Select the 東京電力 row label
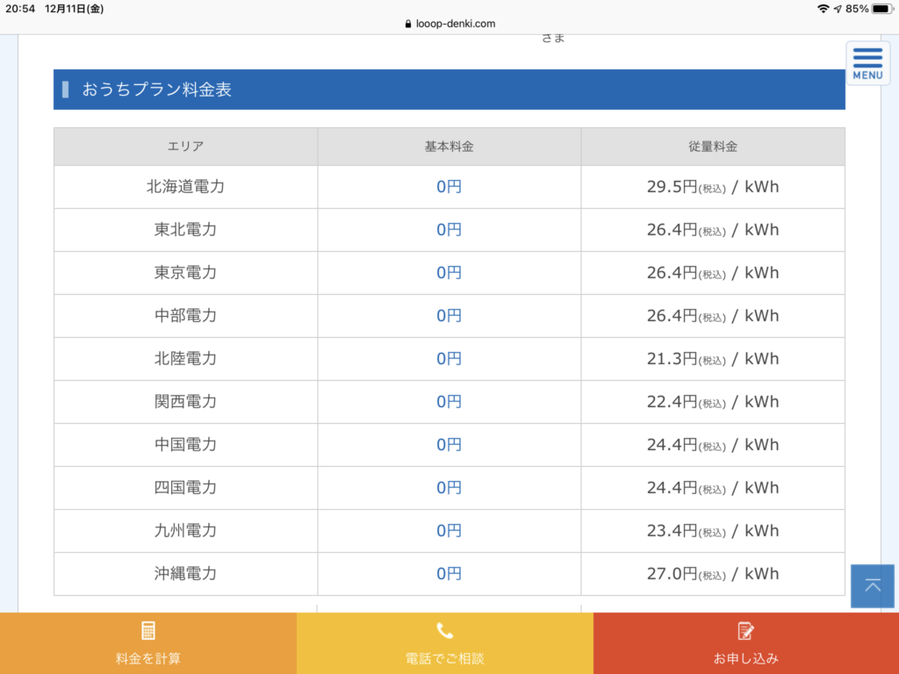 click(x=185, y=273)
